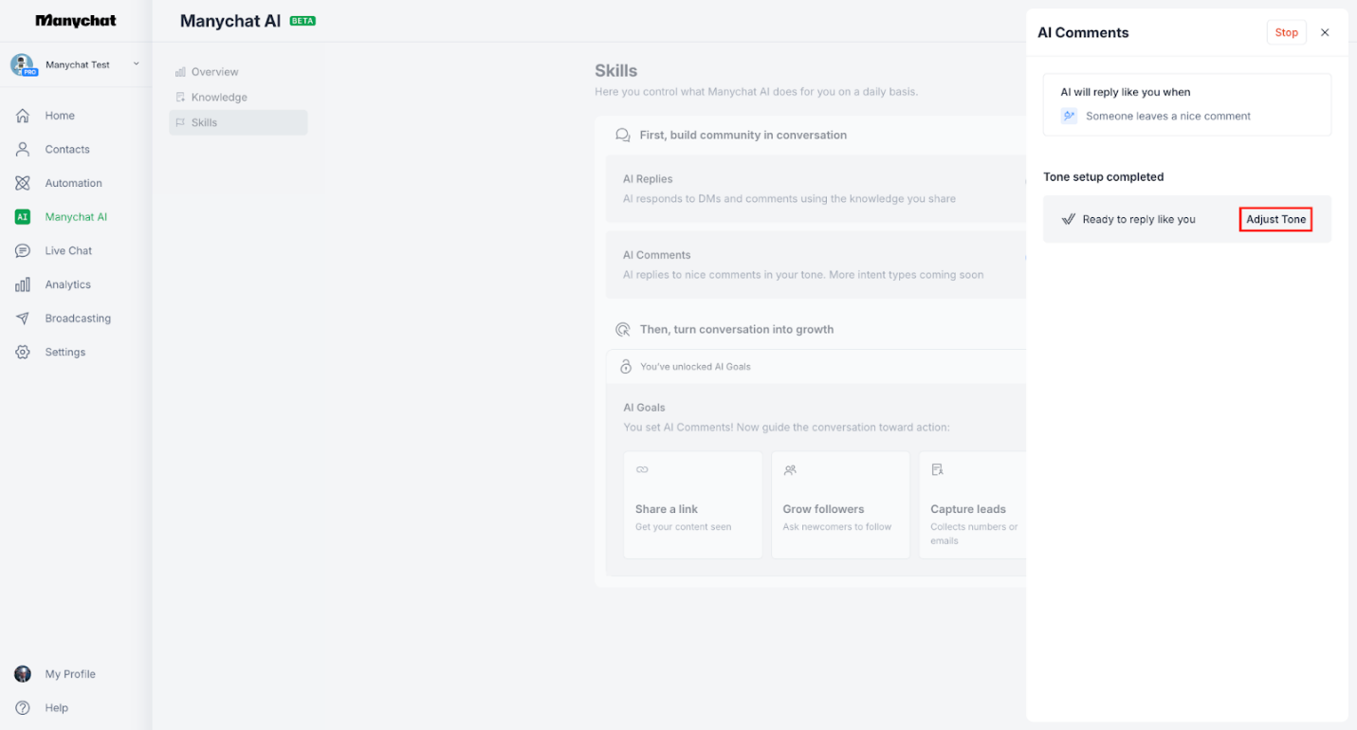This screenshot has height=730, width=1357.
Task: Stop AI Comments with the Stop button
Action: (1286, 31)
